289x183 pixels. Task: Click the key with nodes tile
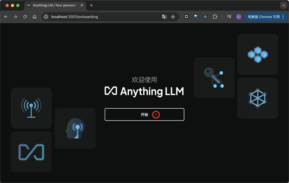click(214, 78)
